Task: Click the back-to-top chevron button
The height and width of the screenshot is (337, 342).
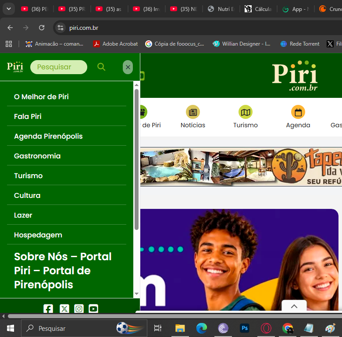Action: tap(294, 306)
